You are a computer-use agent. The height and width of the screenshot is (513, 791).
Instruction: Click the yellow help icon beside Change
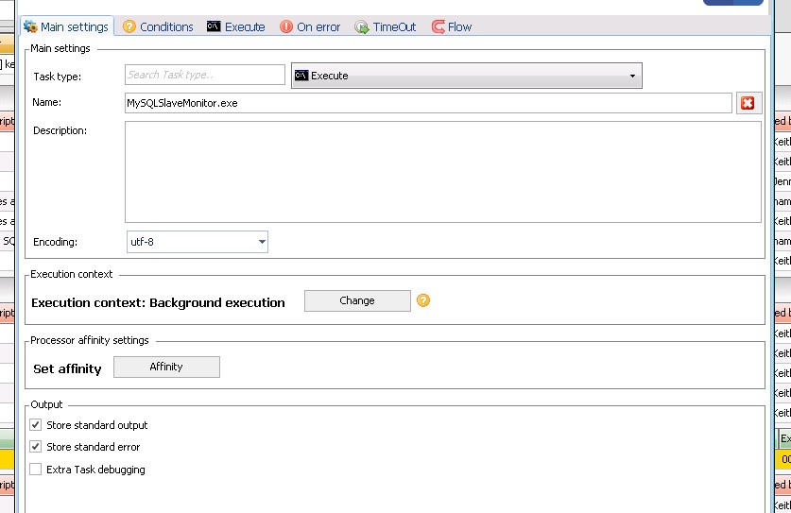(x=423, y=300)
